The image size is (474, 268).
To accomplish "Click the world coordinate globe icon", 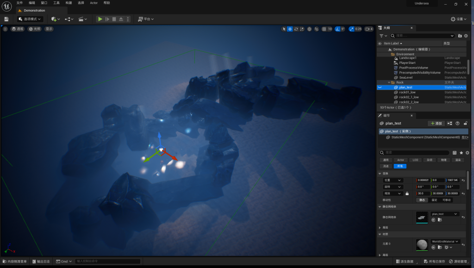I will pos(310,29).
